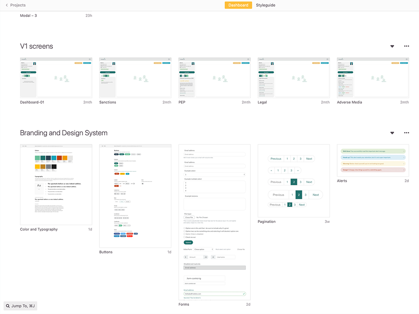This screenshot has height=314, width=419.
Task: Open the Pagination screen thumbnail
Action: coord(294,181)
